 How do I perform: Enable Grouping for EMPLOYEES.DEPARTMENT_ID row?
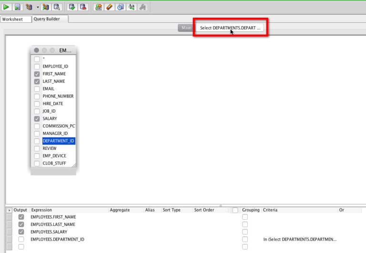click(245, 239)
